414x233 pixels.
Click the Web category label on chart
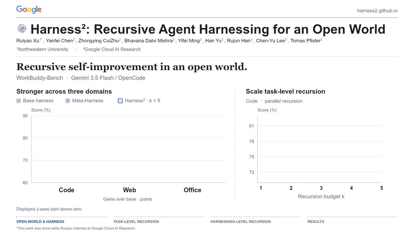coord(129,190)
